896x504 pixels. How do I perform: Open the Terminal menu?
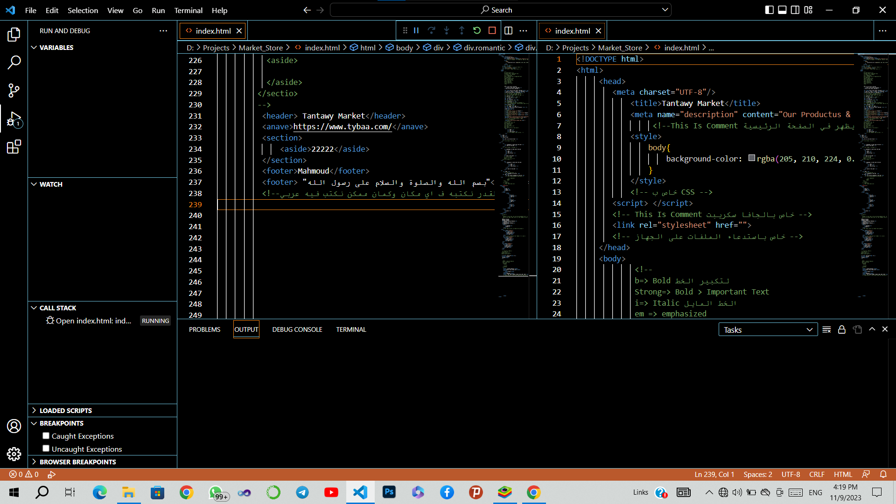click(x=188, y=10)
